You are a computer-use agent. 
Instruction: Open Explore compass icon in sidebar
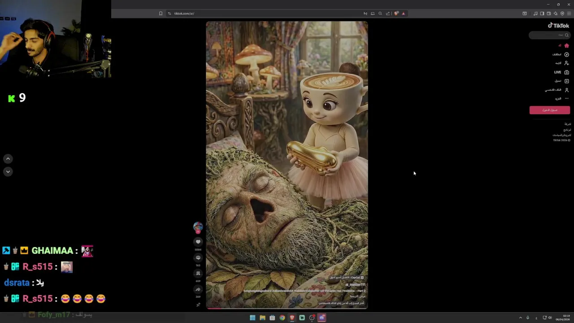coord(566,54)
